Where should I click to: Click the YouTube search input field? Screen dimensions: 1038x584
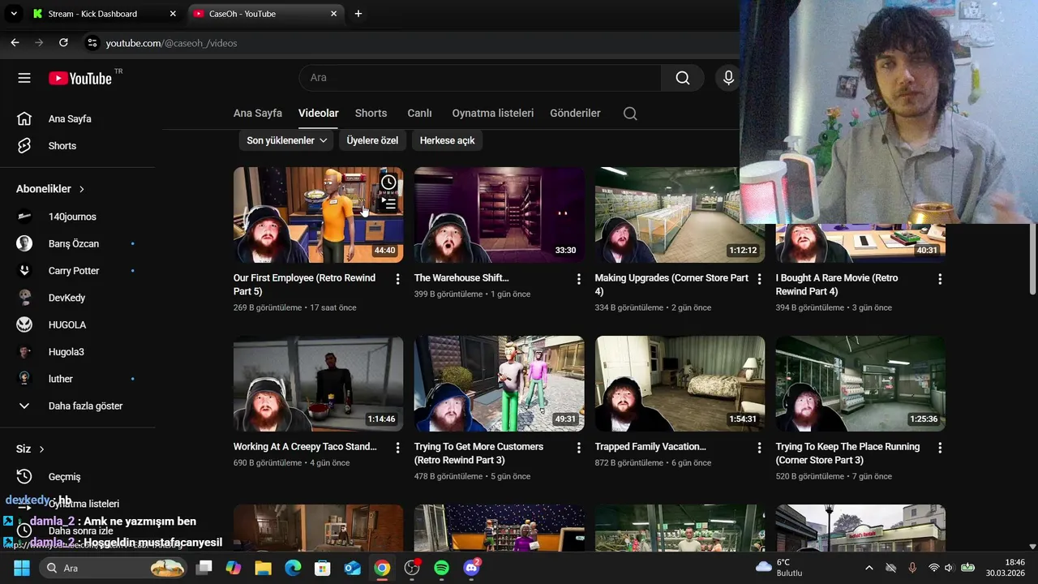tap(480, 78)
